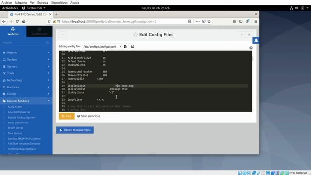
Task: Collapse the Un-used Modules category
Action: (x=26, y=101)
